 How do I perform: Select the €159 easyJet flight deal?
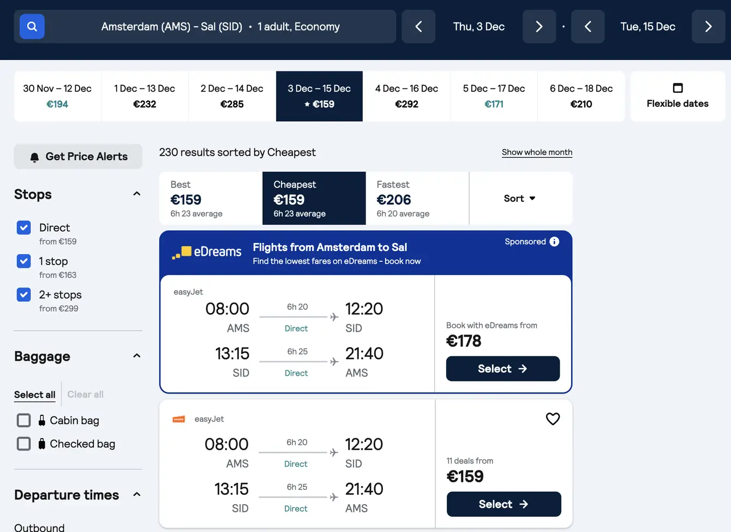coord(504,504)
